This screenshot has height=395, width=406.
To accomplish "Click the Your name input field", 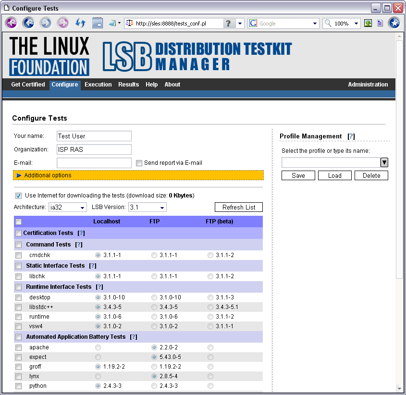I will tap(94, 136).
